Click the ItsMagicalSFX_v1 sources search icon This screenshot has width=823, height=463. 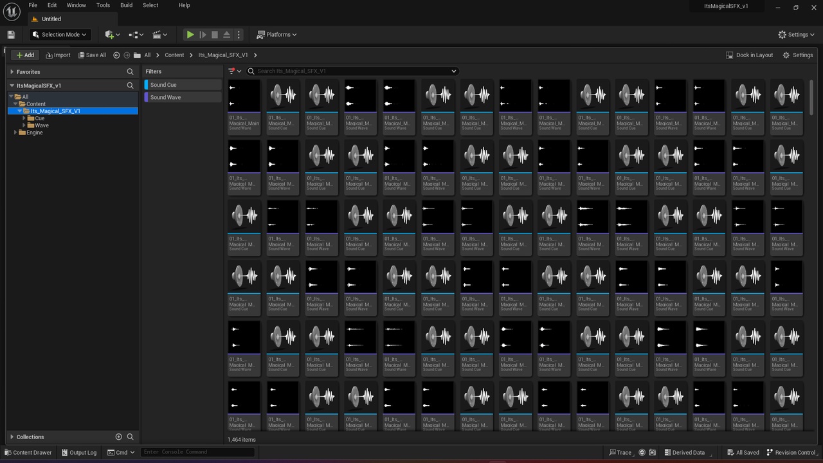point(131,86)
